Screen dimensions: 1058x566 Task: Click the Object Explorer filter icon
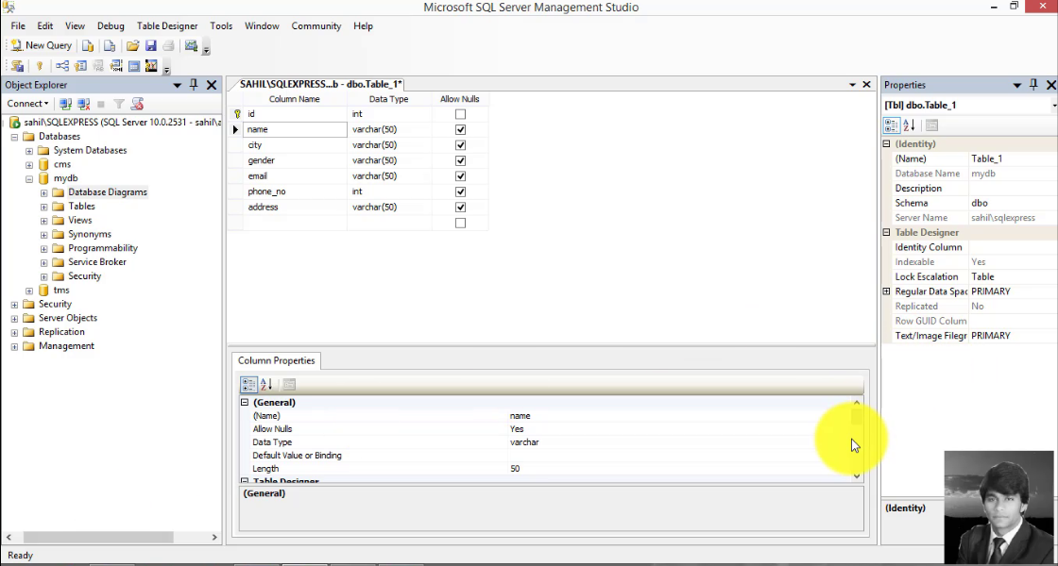(x=119, y=103)
